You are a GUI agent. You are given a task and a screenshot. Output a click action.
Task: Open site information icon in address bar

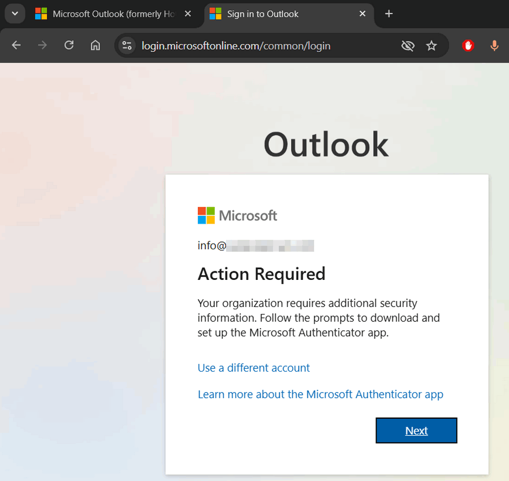click(x=127, y=45)
